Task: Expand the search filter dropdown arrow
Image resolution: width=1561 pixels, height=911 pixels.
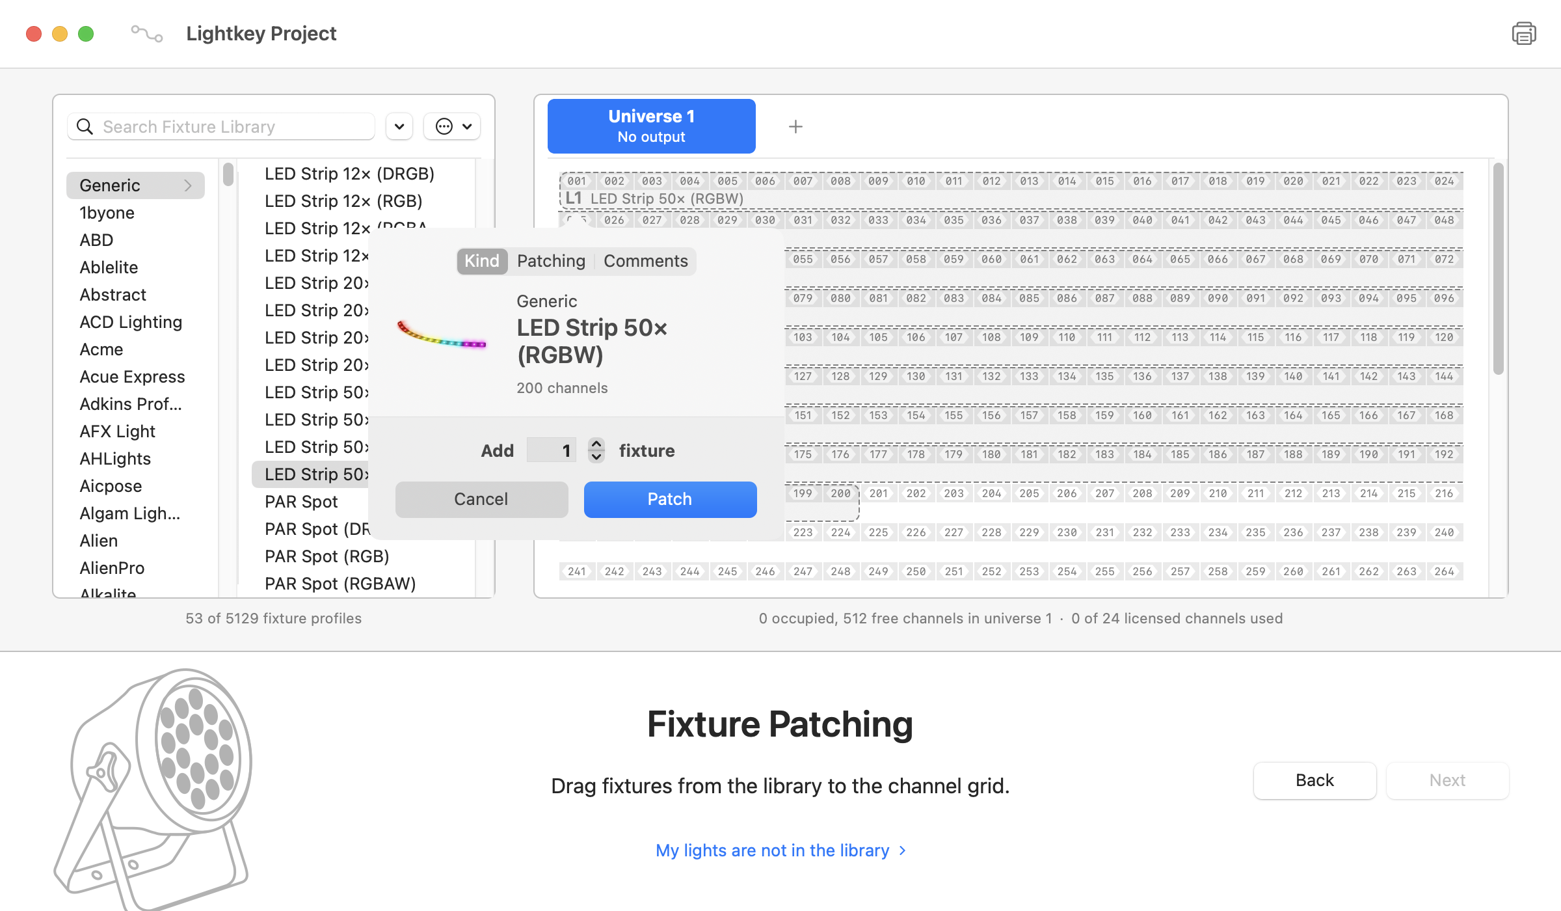Action: 399,126
